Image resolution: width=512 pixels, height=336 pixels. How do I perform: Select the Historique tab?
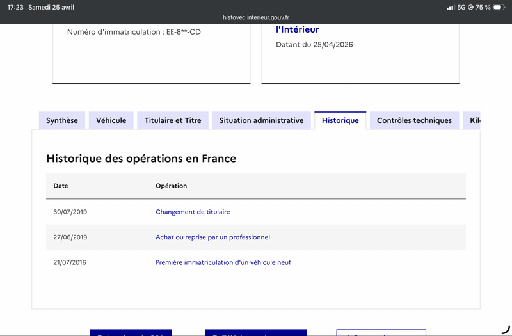[x=340, y=120]
